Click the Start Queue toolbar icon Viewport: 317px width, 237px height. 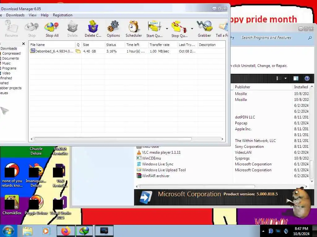(x=154, y=29)
